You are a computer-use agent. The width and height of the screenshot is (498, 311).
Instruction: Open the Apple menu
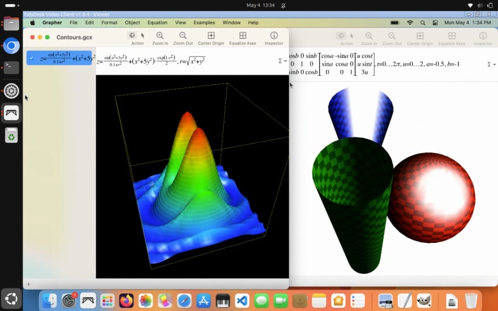32,22
